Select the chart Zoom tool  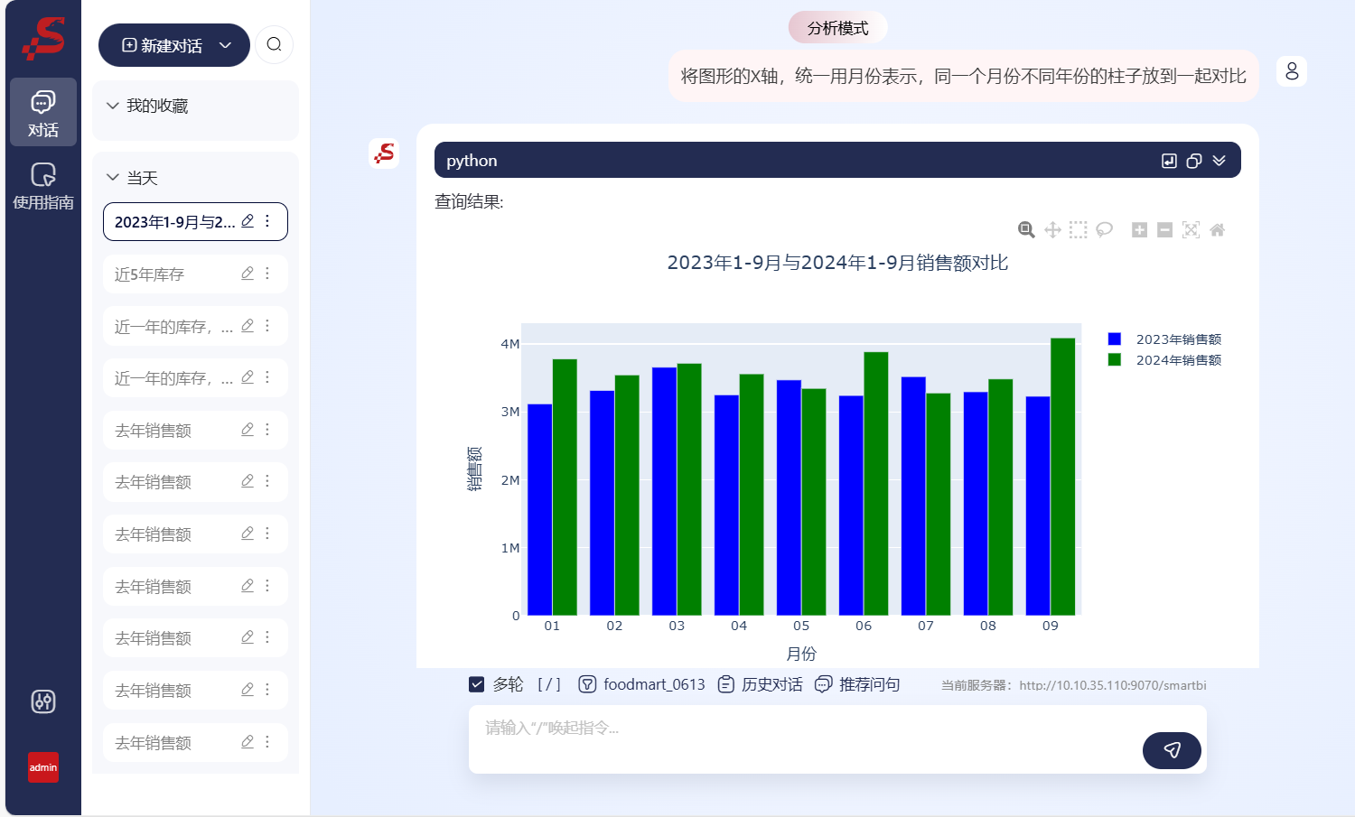tap(1026, 229)
